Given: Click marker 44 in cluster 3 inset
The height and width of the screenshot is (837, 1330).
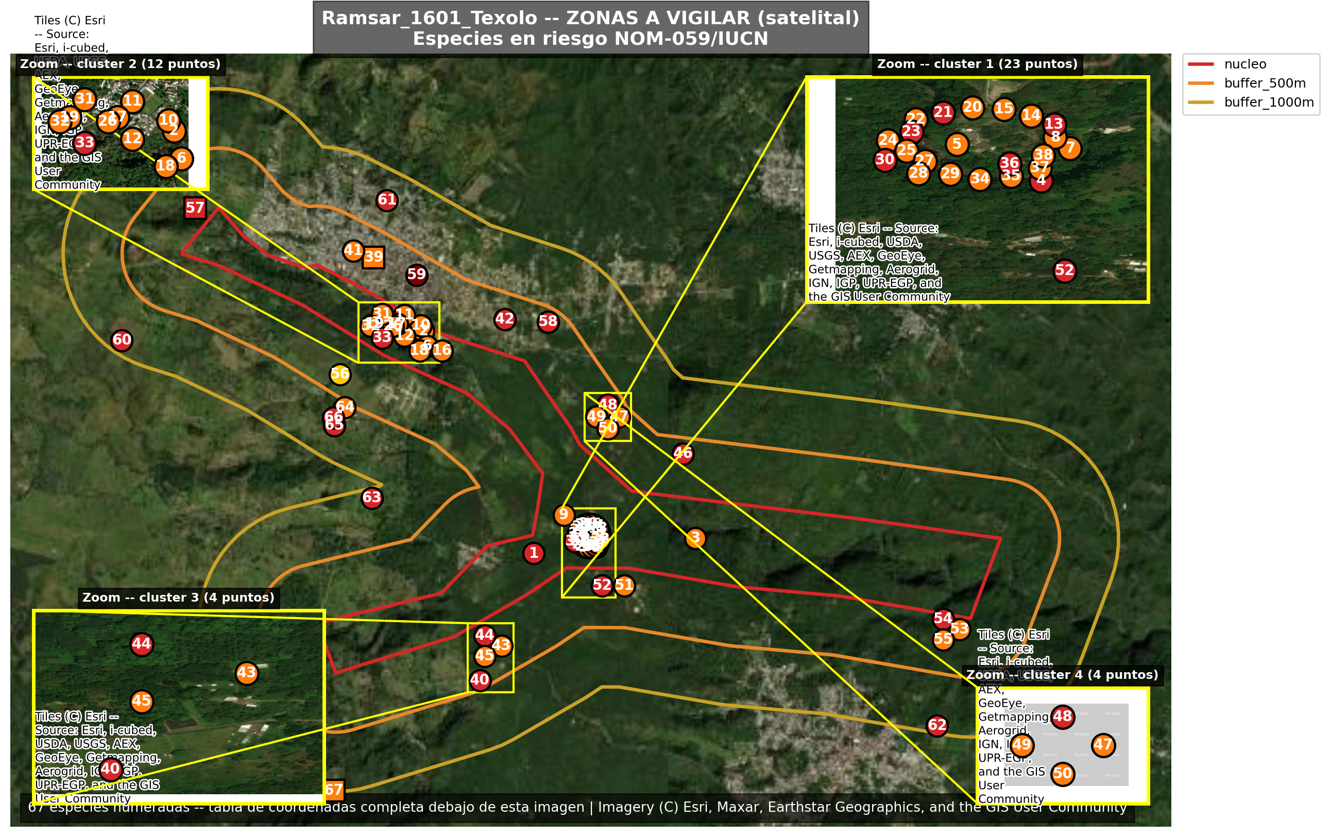Looking at the screenshot, I should (x=141, y=644).
